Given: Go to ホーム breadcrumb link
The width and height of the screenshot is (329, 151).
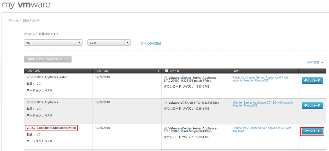Looking at the screenshot, I should [x=13, y=20].
